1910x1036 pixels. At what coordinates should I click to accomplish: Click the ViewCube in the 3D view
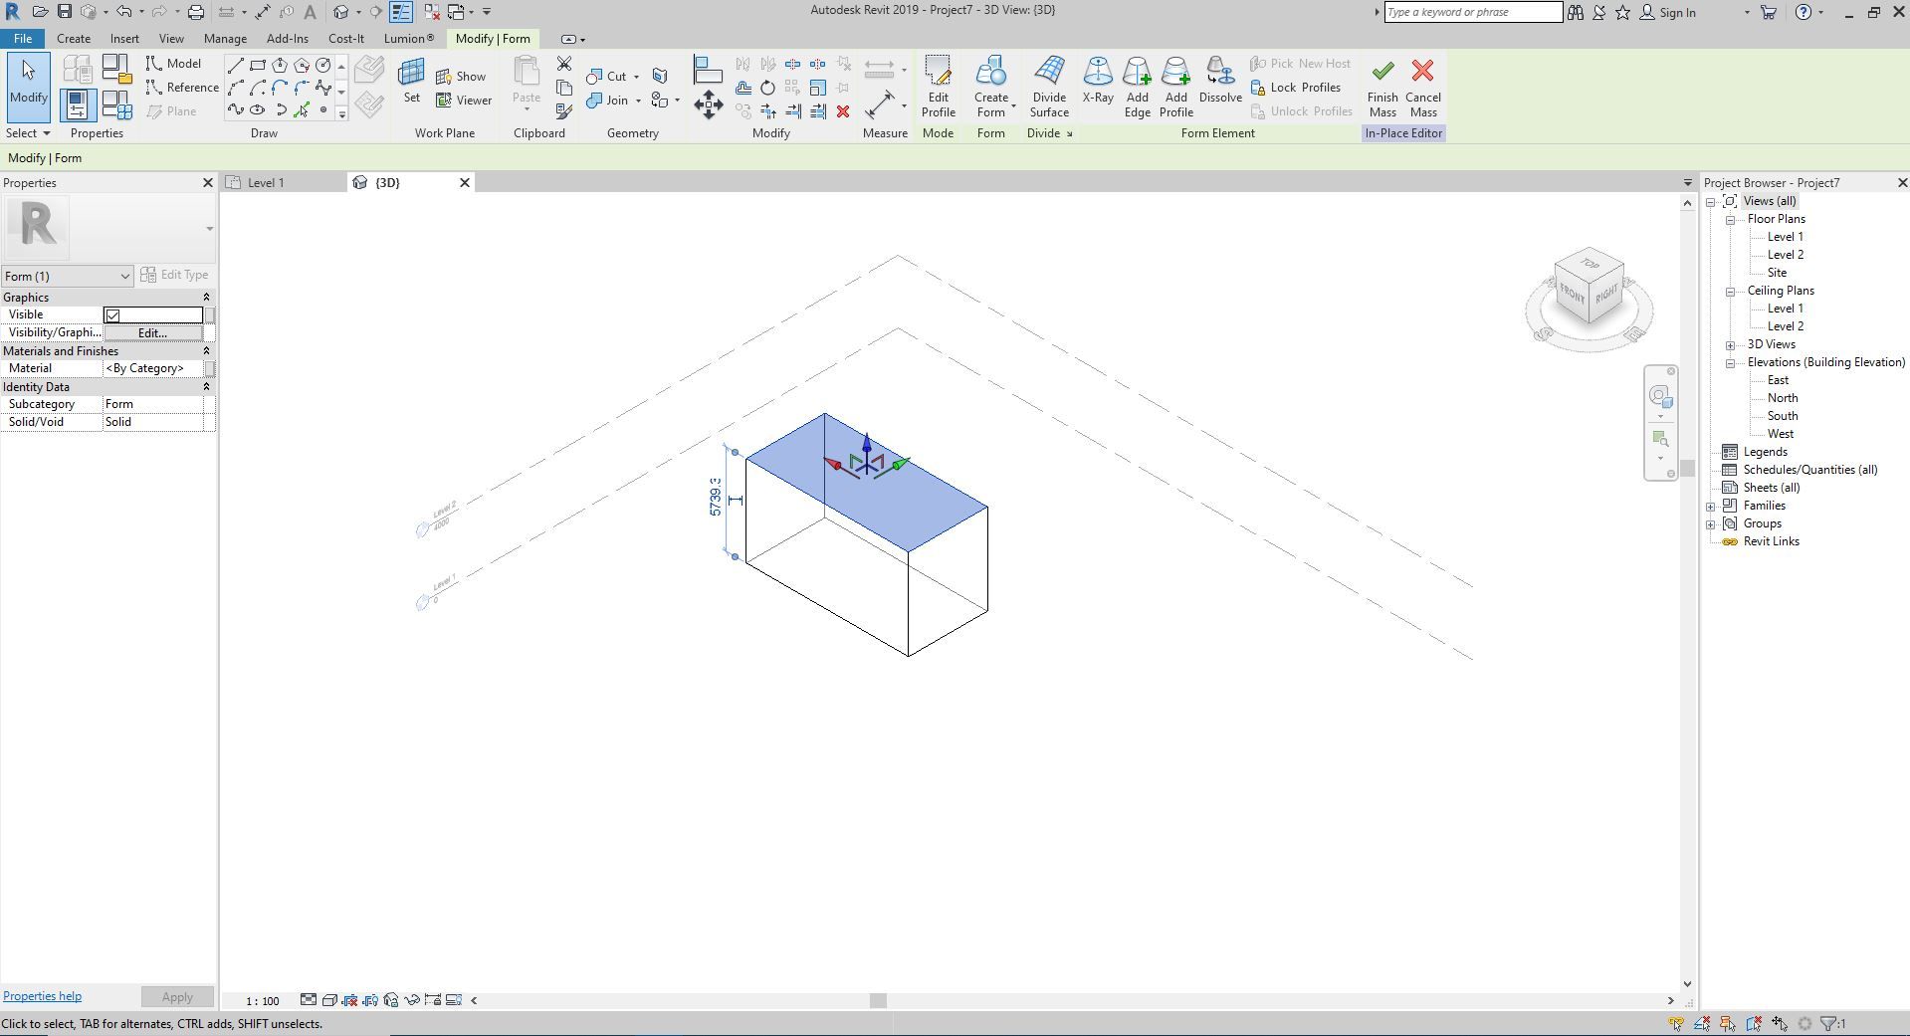(1589, 289)
